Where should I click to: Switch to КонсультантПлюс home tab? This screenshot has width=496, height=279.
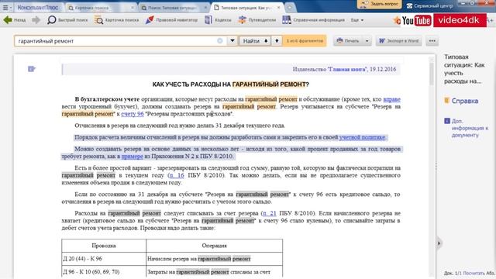pyautogui.click(x=38, y=7)
